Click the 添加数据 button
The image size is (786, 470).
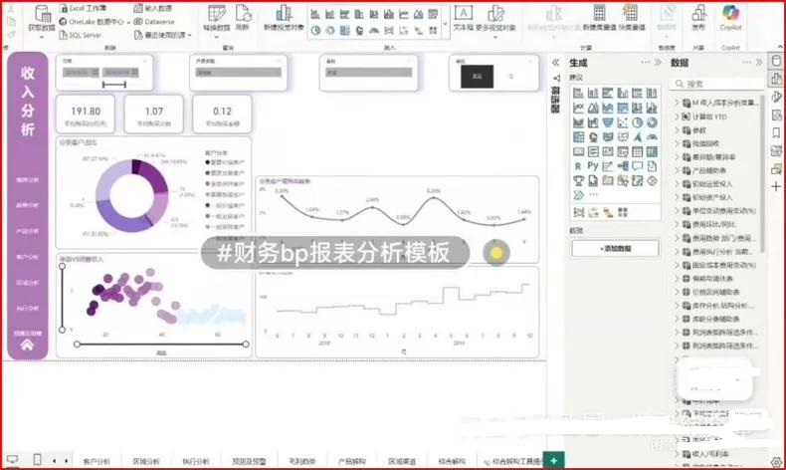click(x=614, y=247)
